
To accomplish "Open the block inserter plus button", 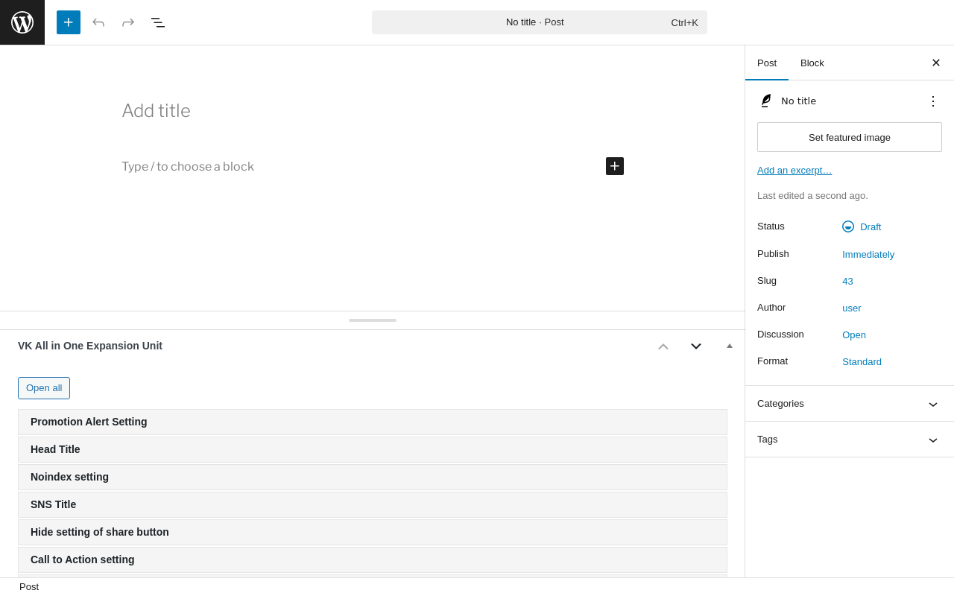I will pos(69,22).
